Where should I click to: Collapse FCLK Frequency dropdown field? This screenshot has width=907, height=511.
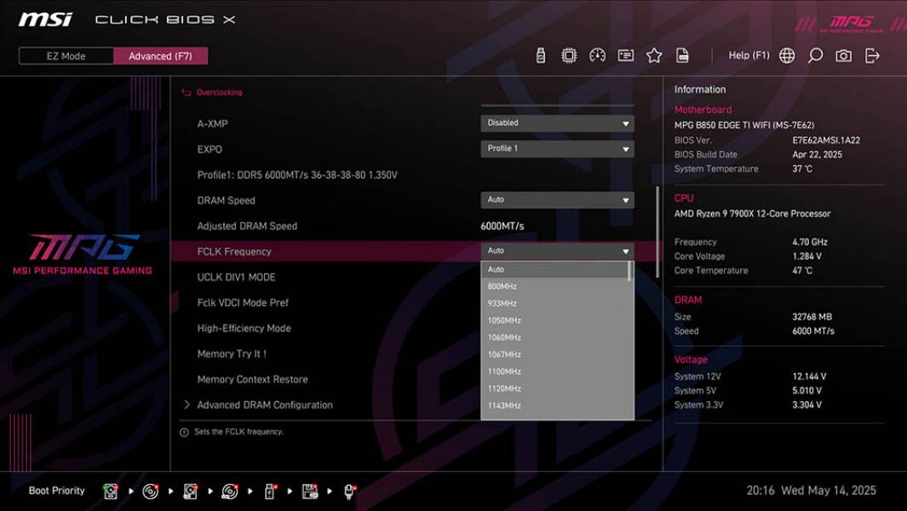click(557, 251)
